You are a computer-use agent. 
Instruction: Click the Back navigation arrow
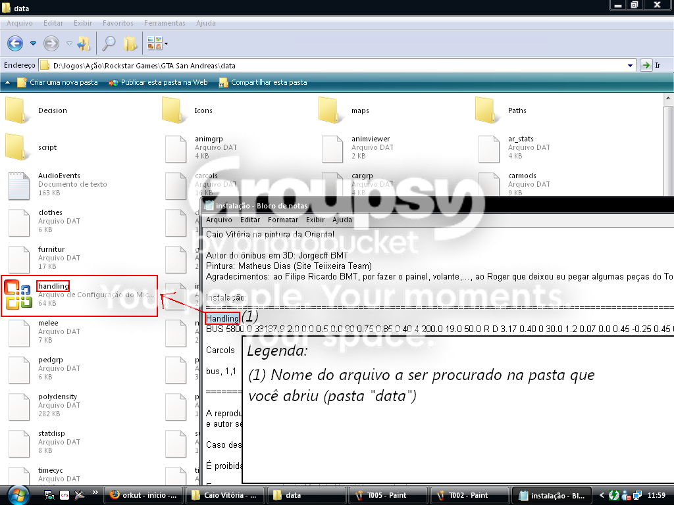pos(15,43)
